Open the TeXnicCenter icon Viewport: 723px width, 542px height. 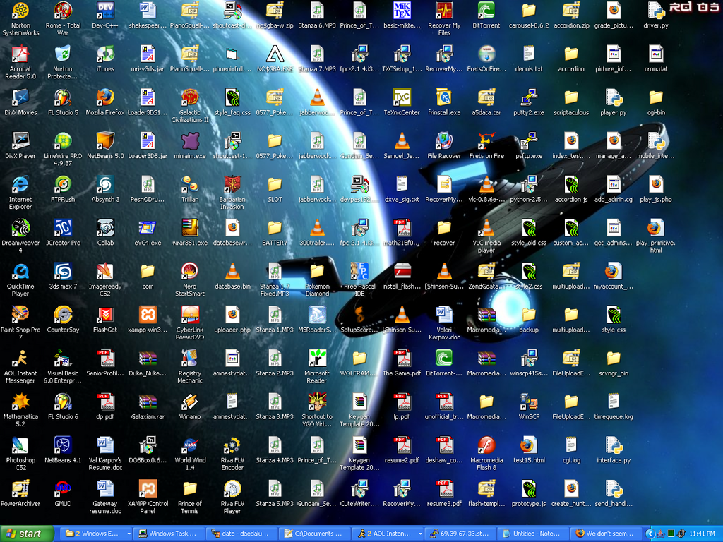(402, 102)
